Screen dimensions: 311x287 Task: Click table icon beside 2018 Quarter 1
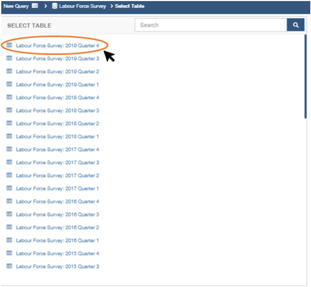[9, 136]
